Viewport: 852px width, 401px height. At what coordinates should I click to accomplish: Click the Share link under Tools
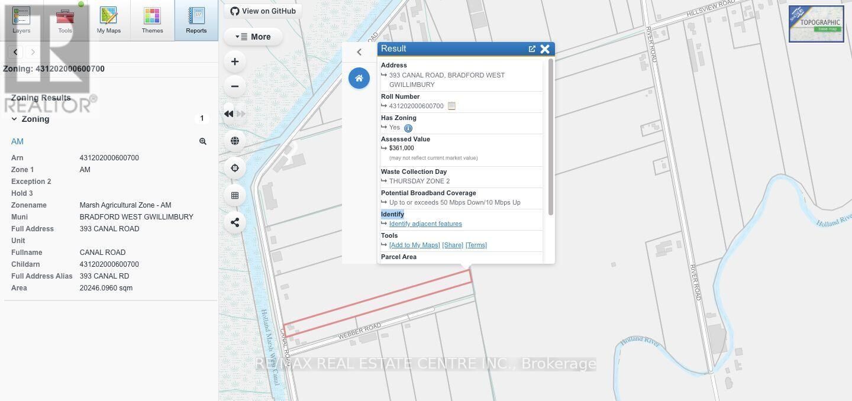tap(453, 245)
